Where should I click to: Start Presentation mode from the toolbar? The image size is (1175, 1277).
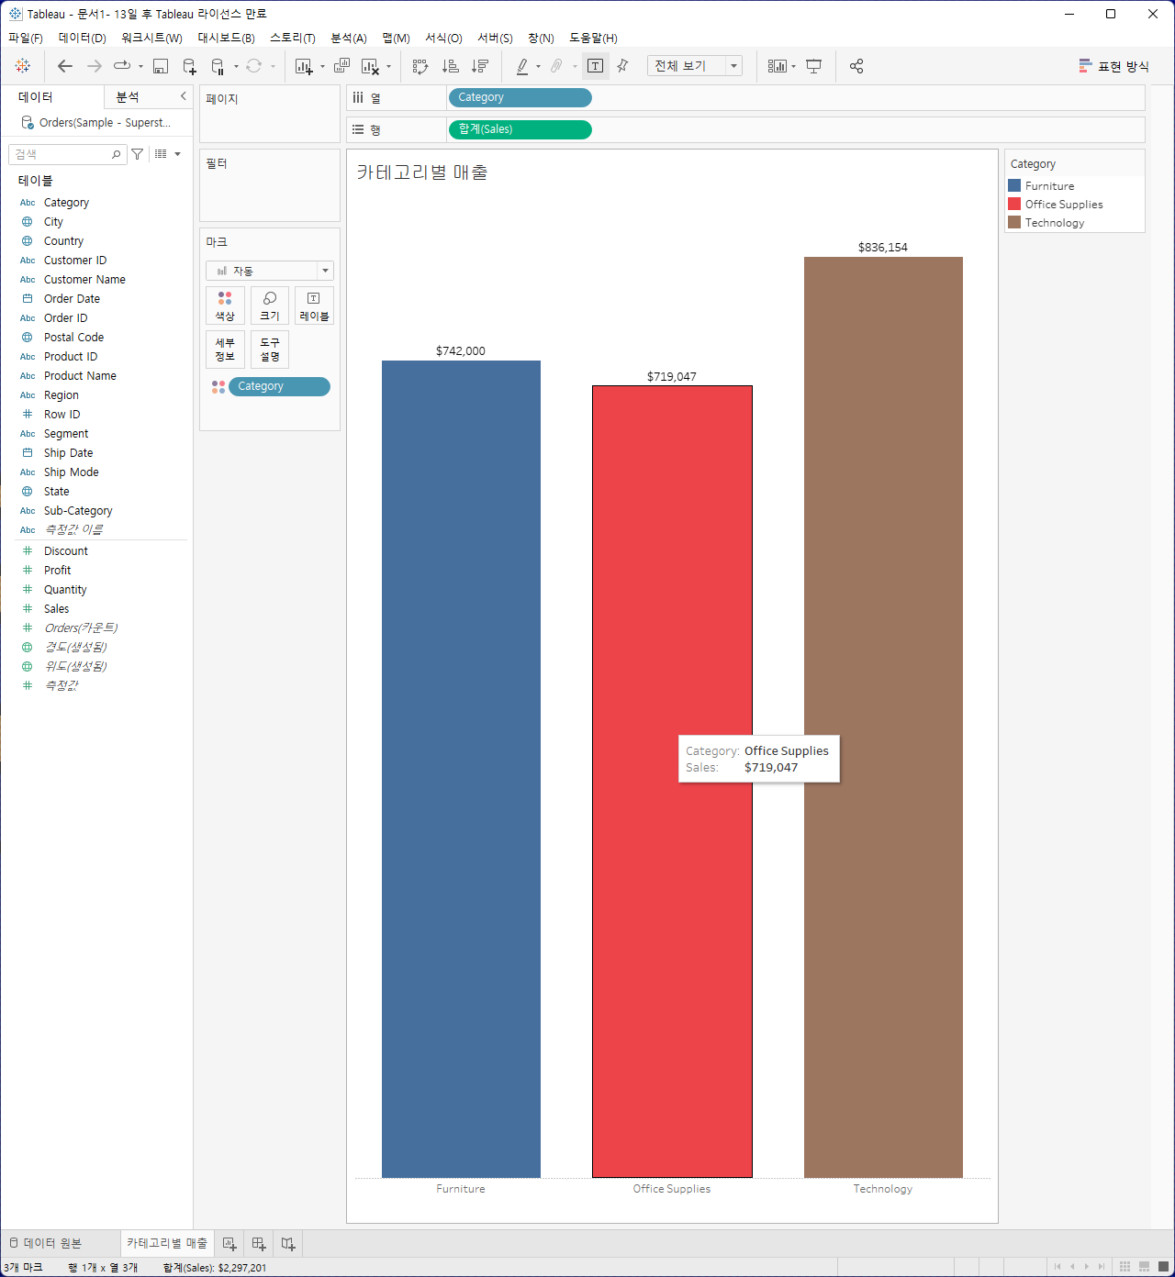(x=813, y=66)
